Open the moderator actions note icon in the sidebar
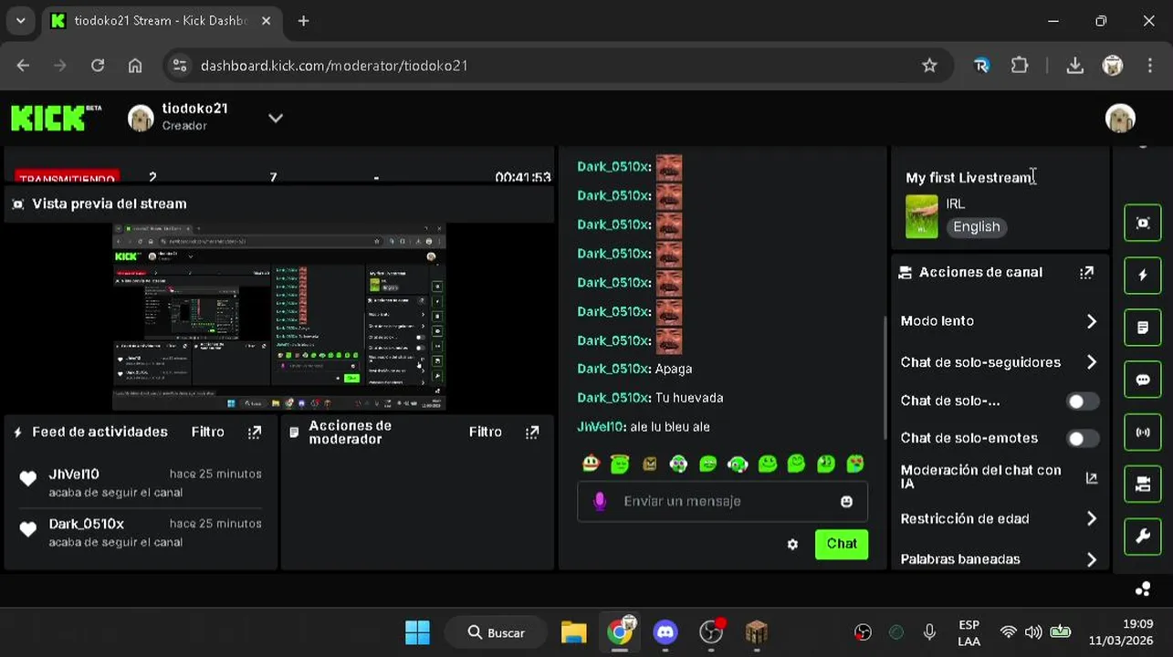This screenshot has height=657, width=1173. (x=1143, y=328)
